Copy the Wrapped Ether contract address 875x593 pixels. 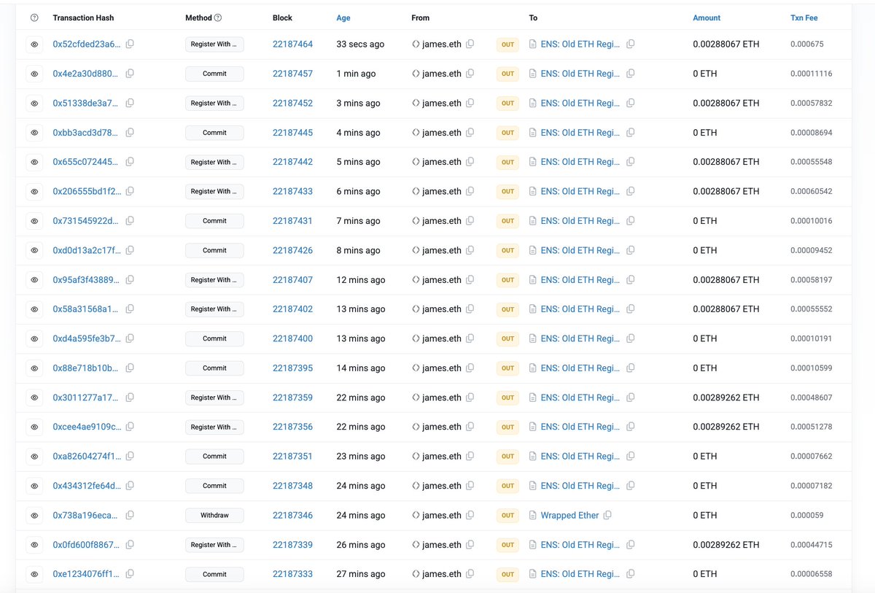click(608, 515)
